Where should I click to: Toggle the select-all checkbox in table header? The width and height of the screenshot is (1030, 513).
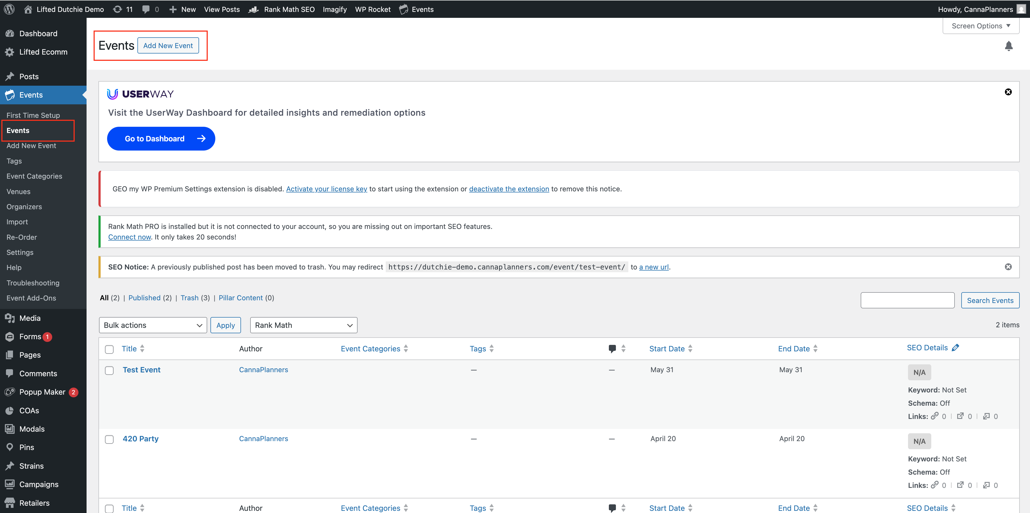[x=109, y=349]
